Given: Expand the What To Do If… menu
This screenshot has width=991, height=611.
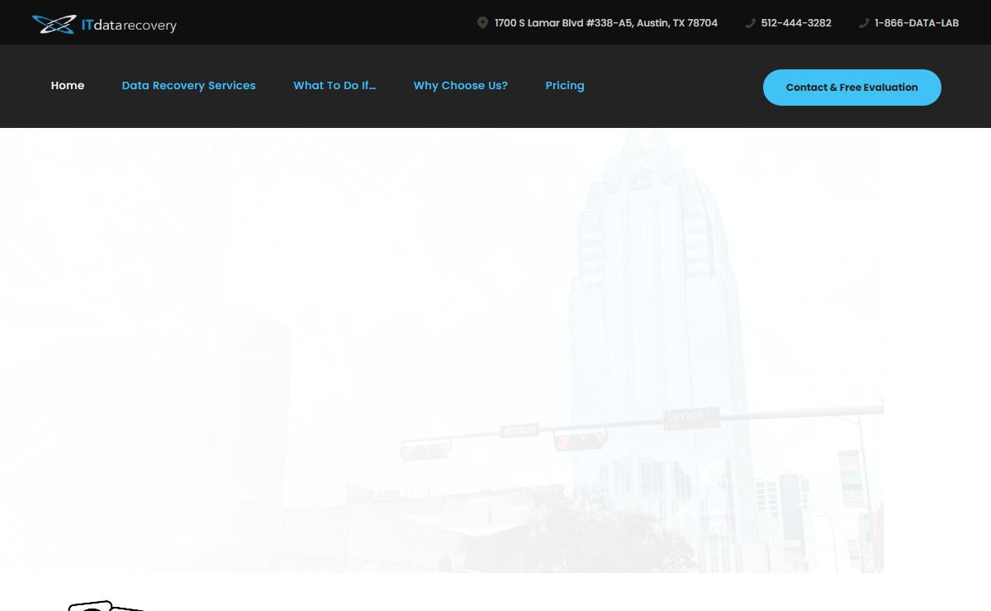Looking at the screenshot, I should 334,86.
